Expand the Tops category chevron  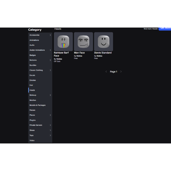50,135
